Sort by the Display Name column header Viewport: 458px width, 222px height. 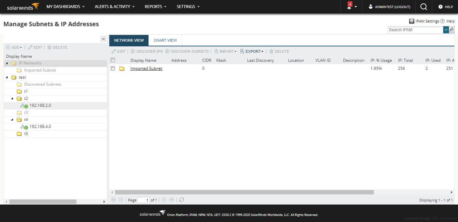[144, 60]
